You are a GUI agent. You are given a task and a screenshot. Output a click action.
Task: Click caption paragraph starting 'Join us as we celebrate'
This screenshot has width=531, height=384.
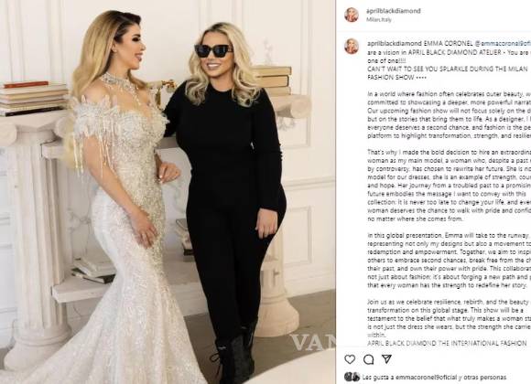tap(449, 318)
